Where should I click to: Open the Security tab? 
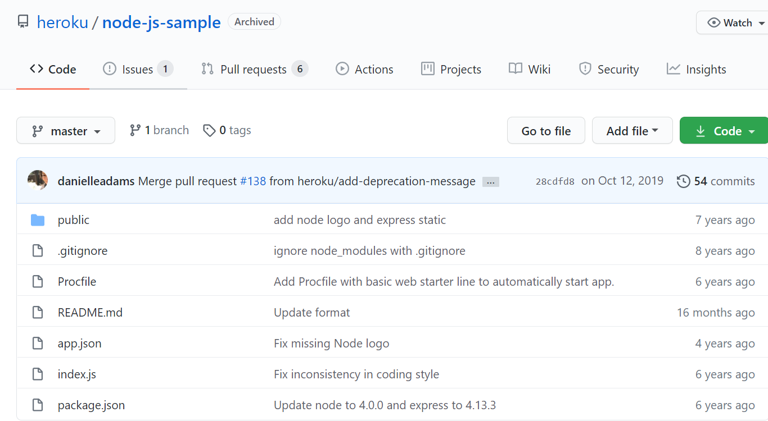tap(609, 70)
